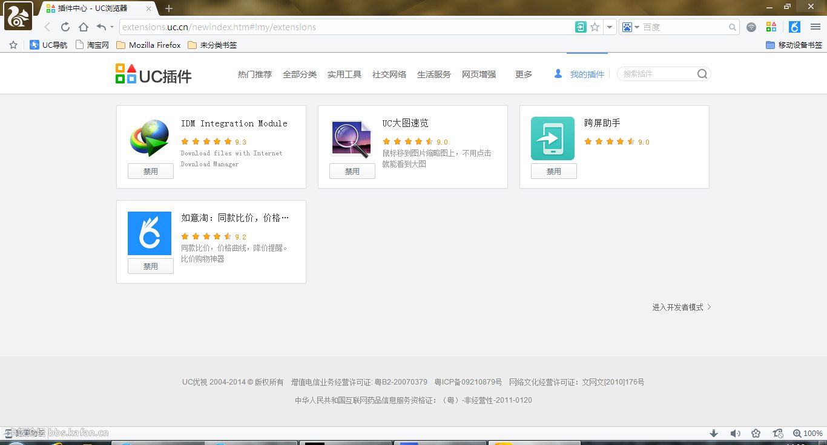Toggle the ad-block icon in status bar
Screen dimensions: 827x445
(x=778, y=433)
